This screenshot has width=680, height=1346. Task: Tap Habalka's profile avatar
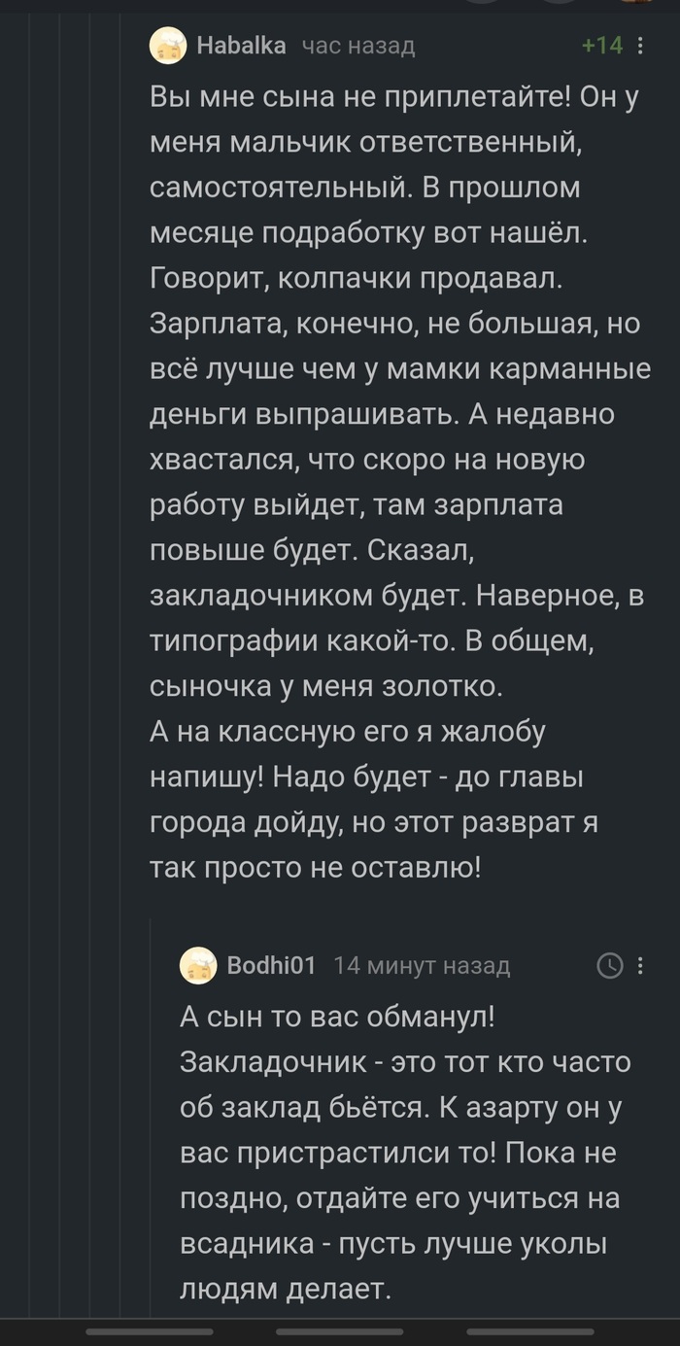(x=168, y=46)
